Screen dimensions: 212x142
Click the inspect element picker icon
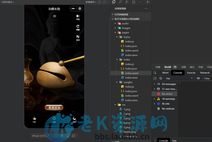155,73
